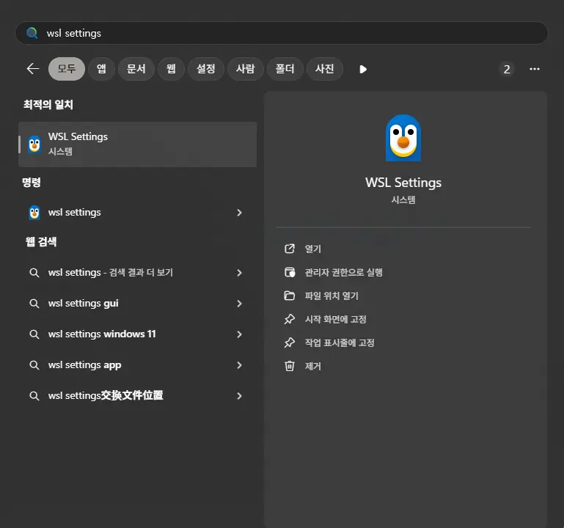
Task: Select the 웹 filter tab
Action: click(171, 69)
